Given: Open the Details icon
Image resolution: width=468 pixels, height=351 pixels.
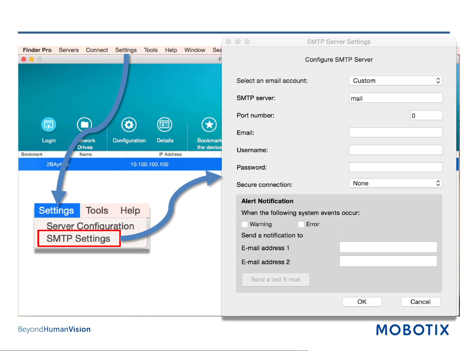Looking at the screenshot, I should [x=165, y=125].
